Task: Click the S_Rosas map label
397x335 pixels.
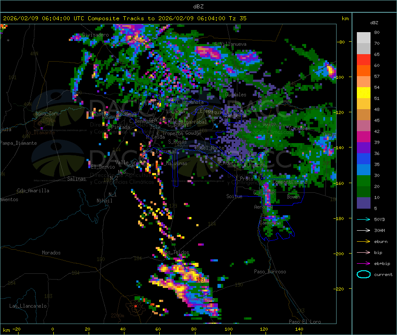Action: pos(177,142)
